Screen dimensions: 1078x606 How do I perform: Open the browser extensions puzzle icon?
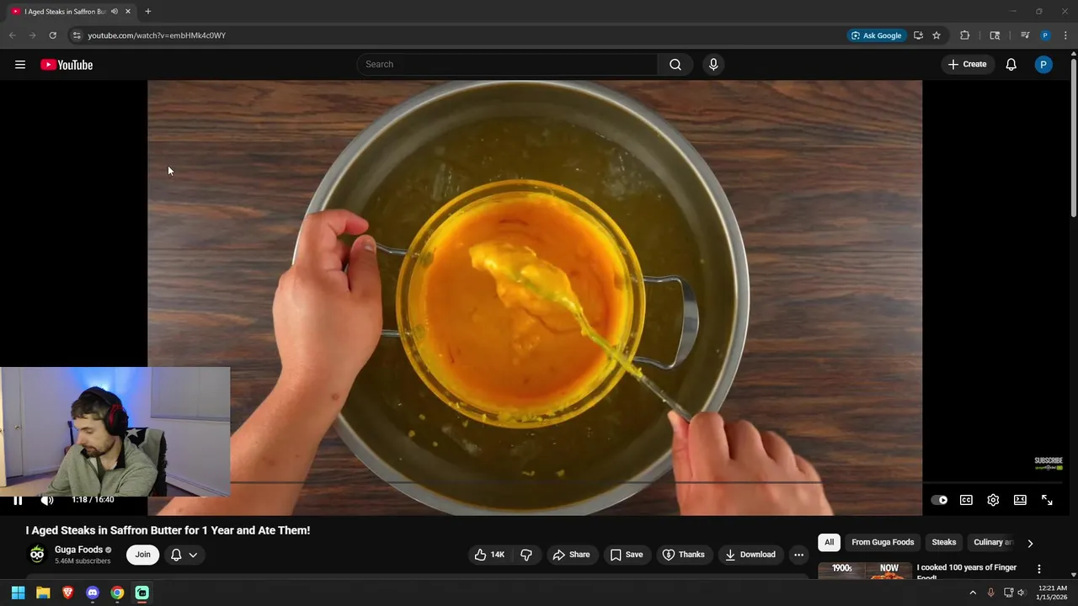pyautogui.click(x=965, y=35)
